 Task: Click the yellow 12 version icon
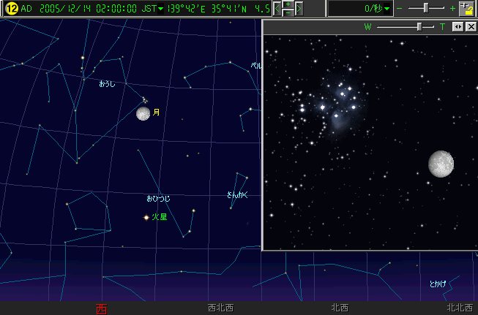coord(12,9)
